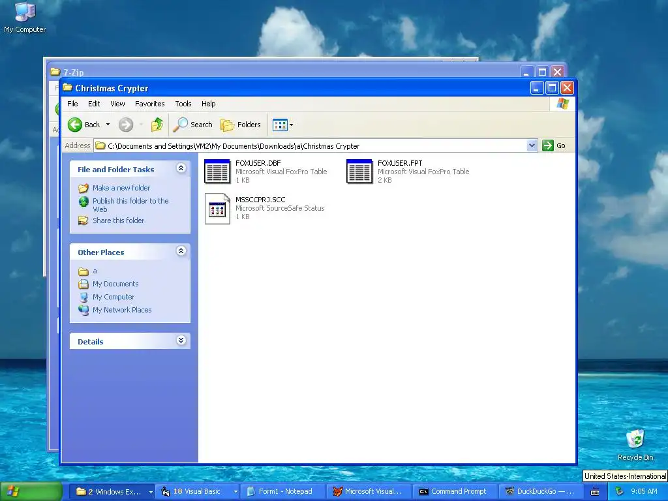Open the Search pane

point(192,125)
